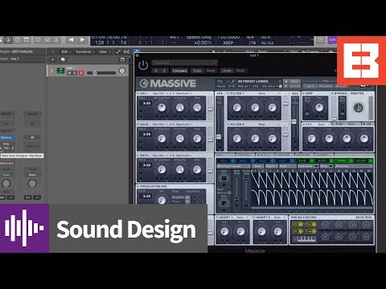Toggle the Filter 1 enable switch
386x289 pixels.
pos(228,94)
